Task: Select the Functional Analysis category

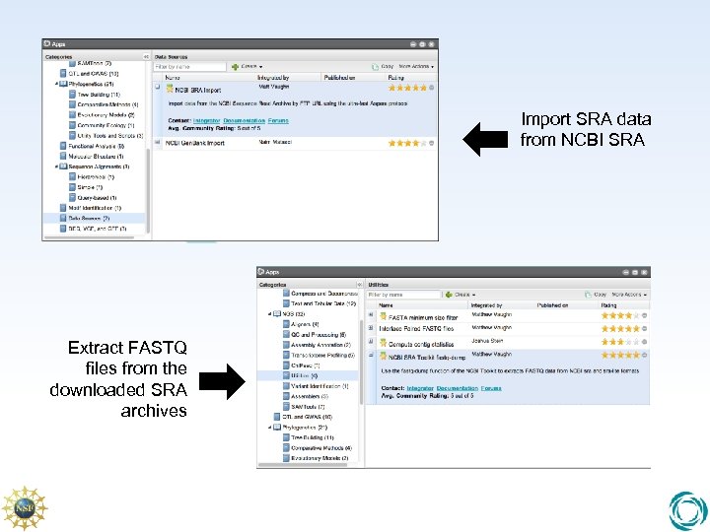Action: tap(96, 146)
